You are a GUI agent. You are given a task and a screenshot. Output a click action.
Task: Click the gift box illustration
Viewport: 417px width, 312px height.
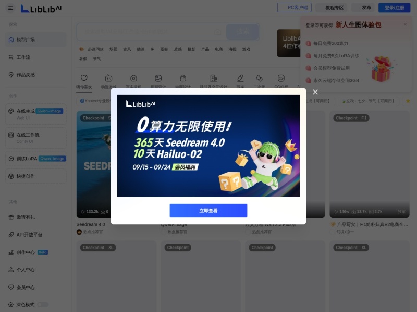click(381, 69)
